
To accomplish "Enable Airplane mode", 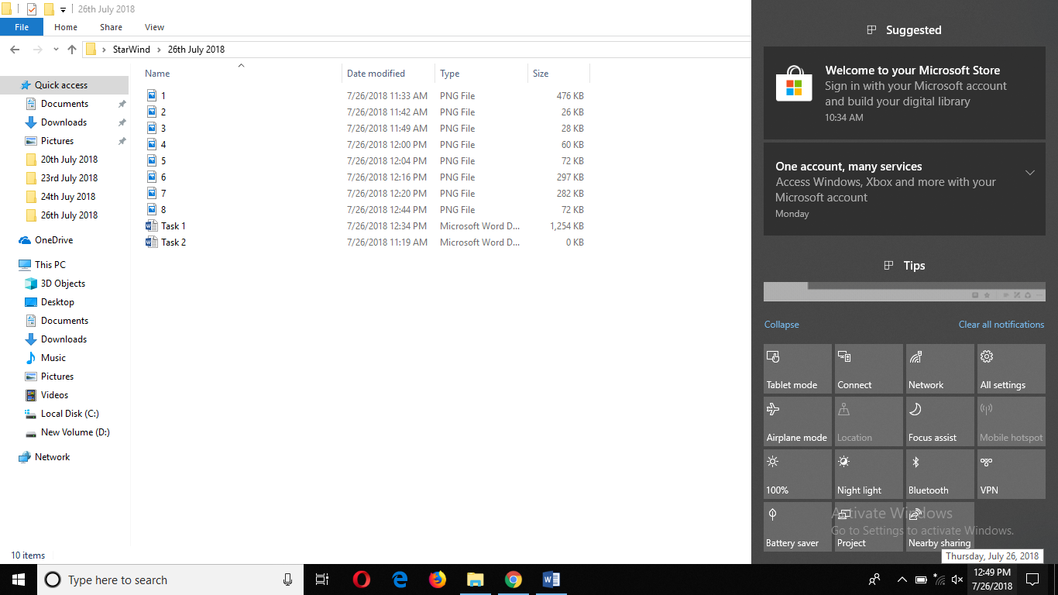I will 797,421.
